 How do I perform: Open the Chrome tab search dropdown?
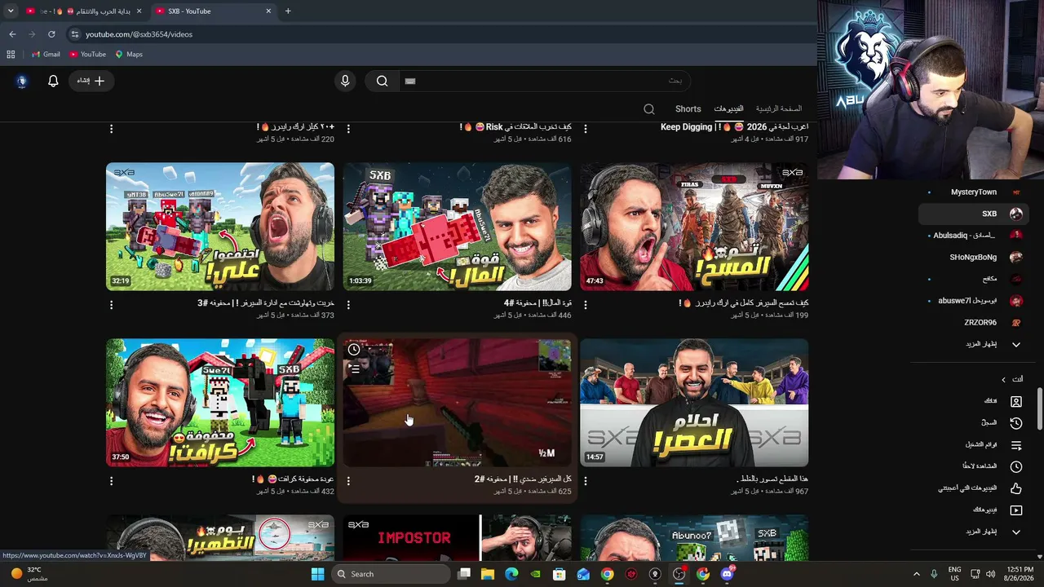tap(11, 11)
